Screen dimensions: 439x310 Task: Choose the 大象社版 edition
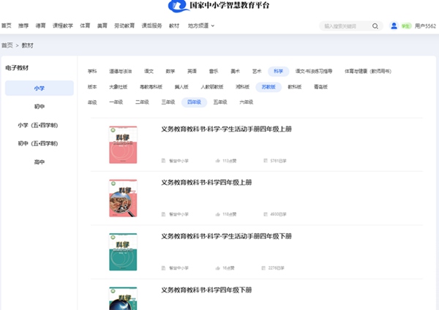118,87
